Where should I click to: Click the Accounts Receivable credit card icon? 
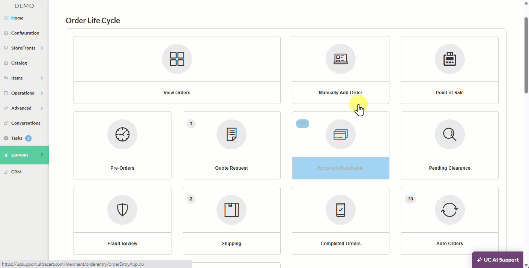[341, 134]
